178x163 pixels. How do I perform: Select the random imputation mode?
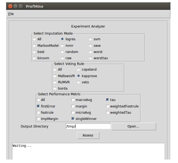click(x=63, y=52)
